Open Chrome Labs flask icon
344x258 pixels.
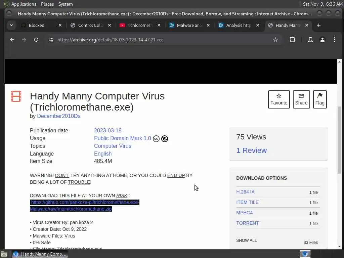tap(310, 40)
